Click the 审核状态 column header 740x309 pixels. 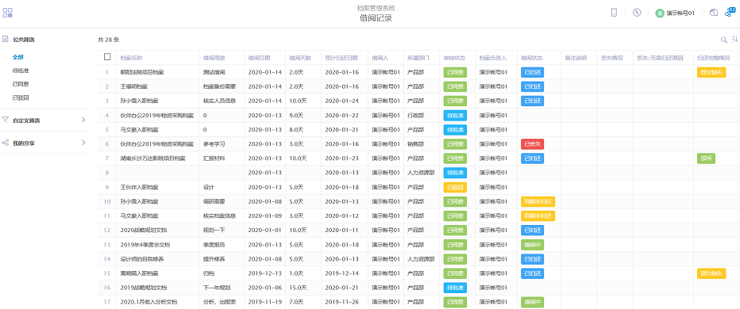(x=454, y=58)
